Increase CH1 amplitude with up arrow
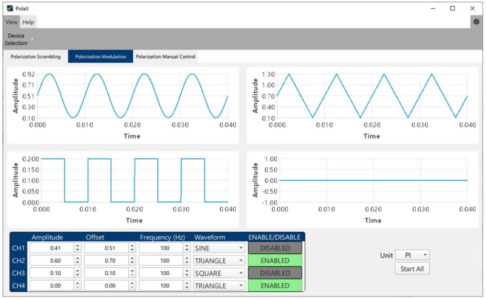486x299 pixels. pyautogui.click(x=77, y=246)
